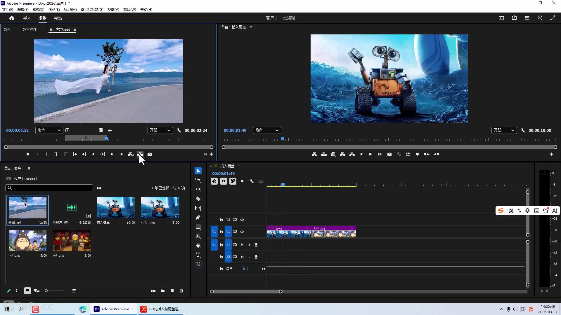Select the Pen tool
The width and height of the screenshot is (561, 315).
click(198, 217)
